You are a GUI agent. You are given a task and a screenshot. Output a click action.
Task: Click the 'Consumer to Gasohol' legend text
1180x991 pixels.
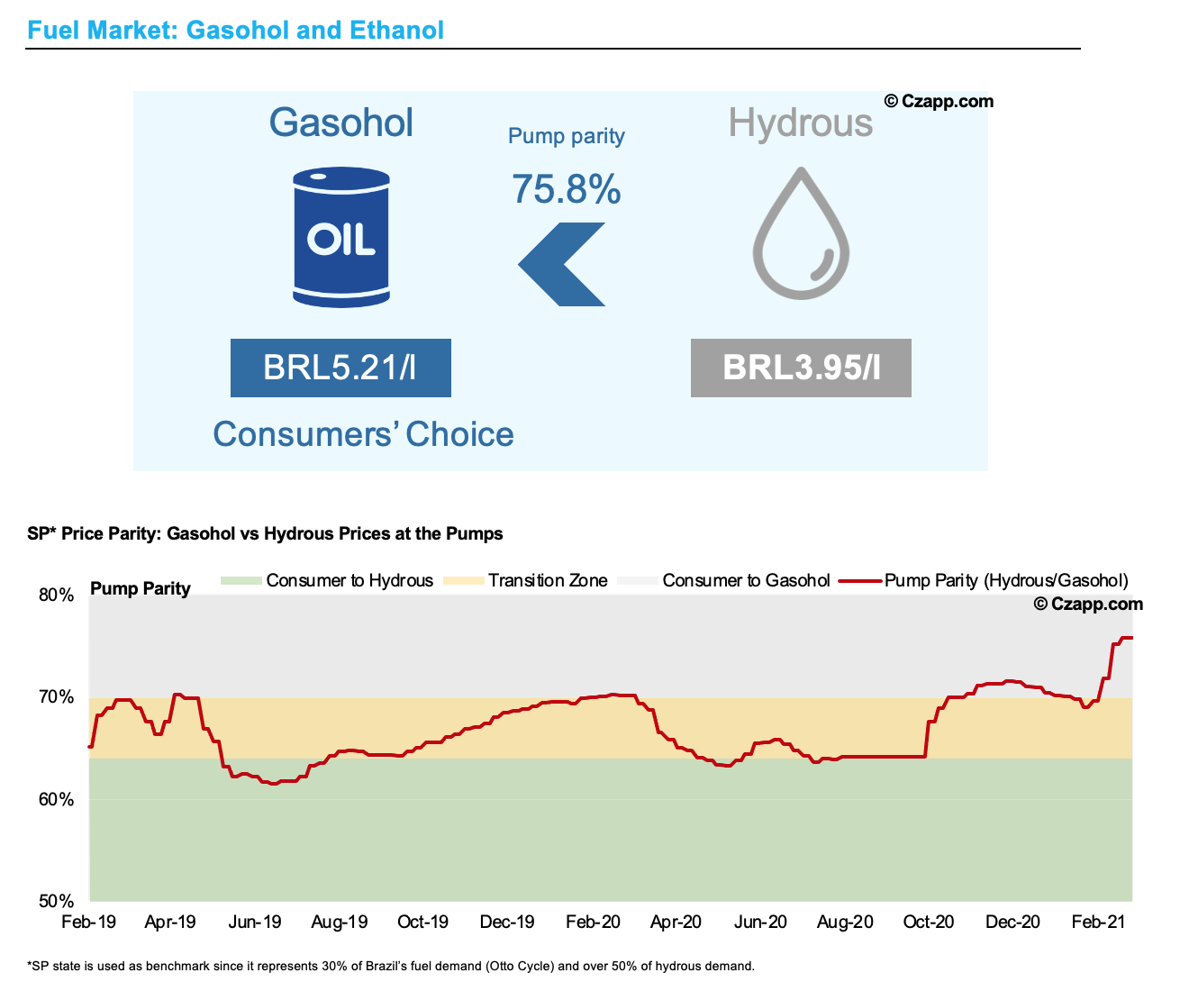click(746, 581)
